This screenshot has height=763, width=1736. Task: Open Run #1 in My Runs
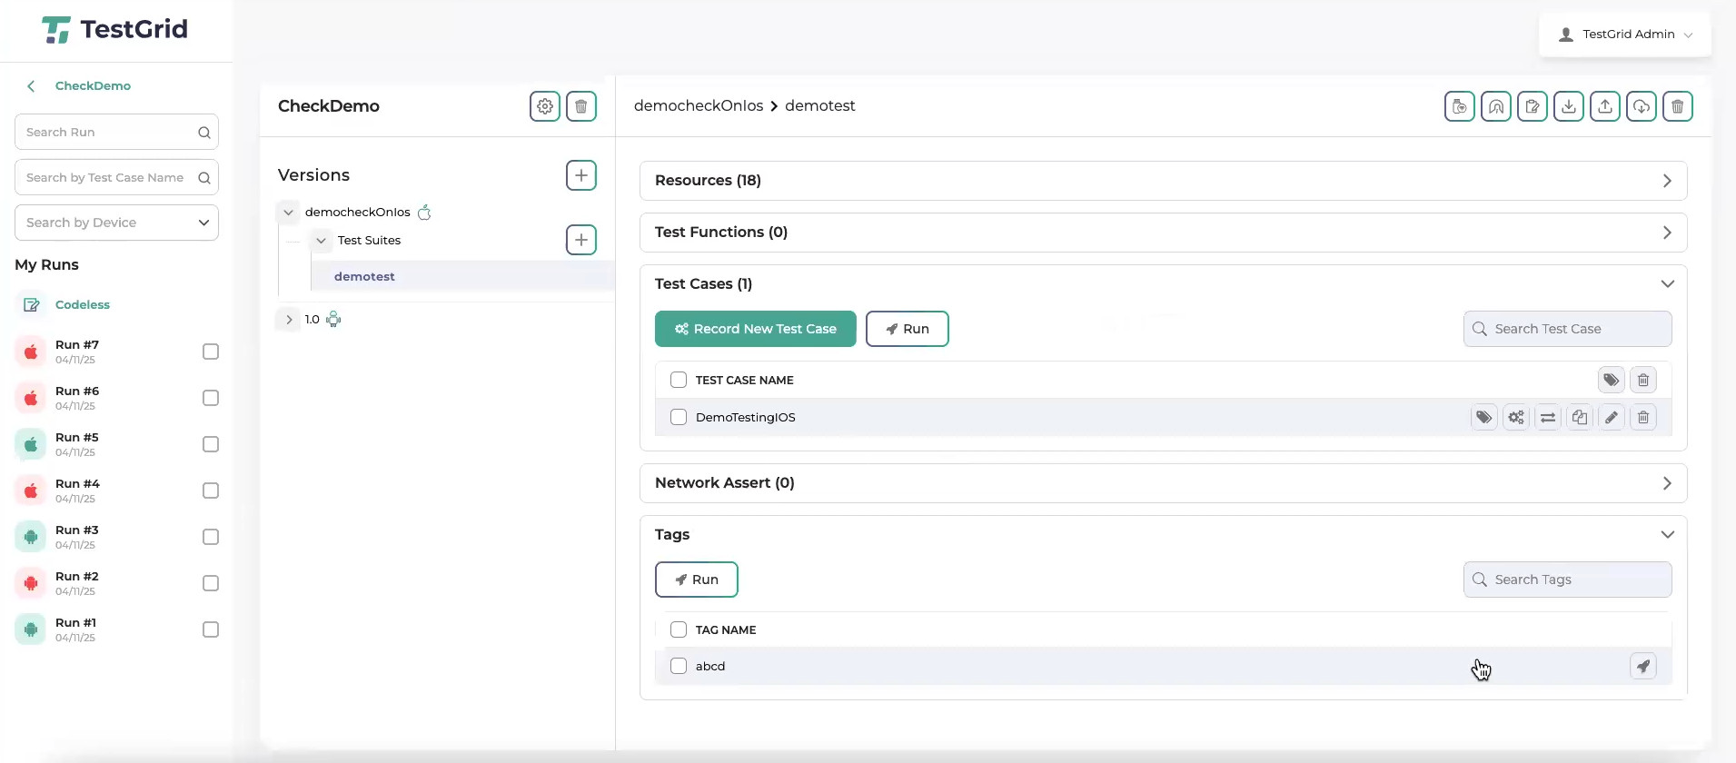click(x=75, y=623)
